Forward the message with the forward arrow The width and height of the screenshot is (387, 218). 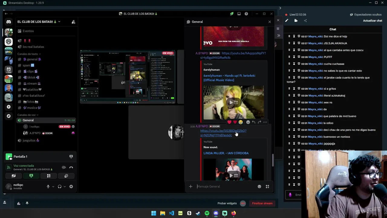[x=259, y=122]
